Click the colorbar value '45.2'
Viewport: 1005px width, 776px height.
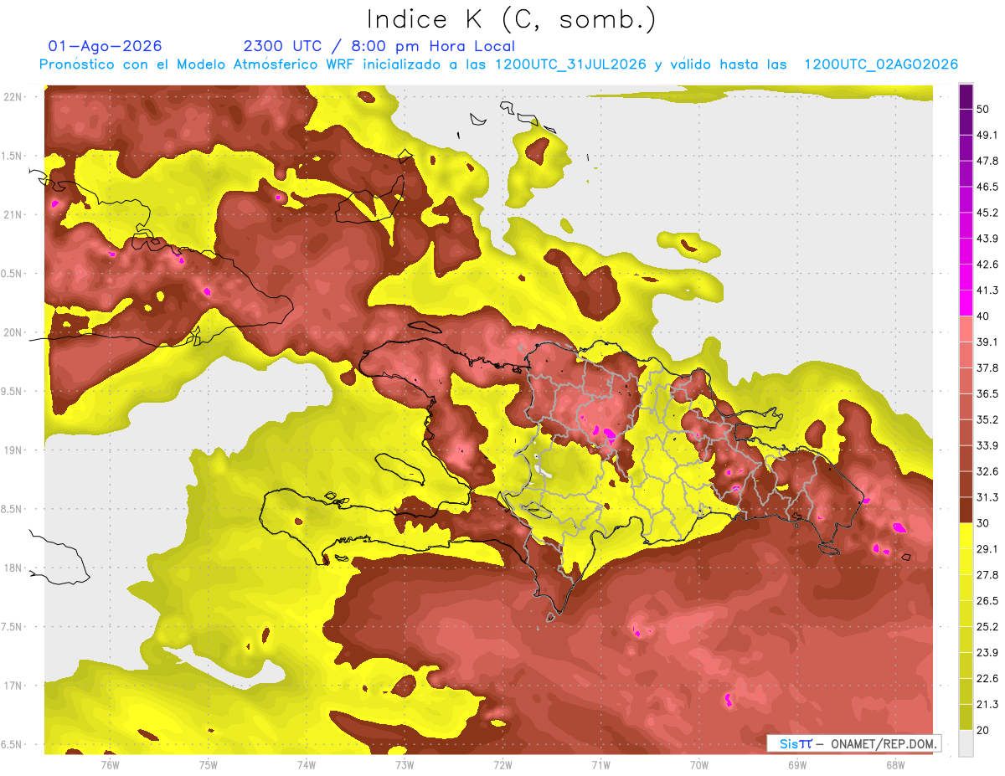point(988,213)
